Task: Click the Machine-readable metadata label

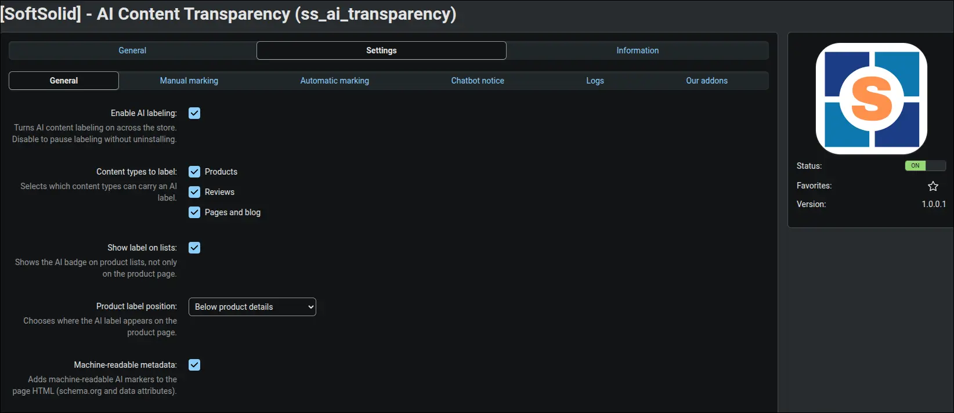Action: point(125,365)
